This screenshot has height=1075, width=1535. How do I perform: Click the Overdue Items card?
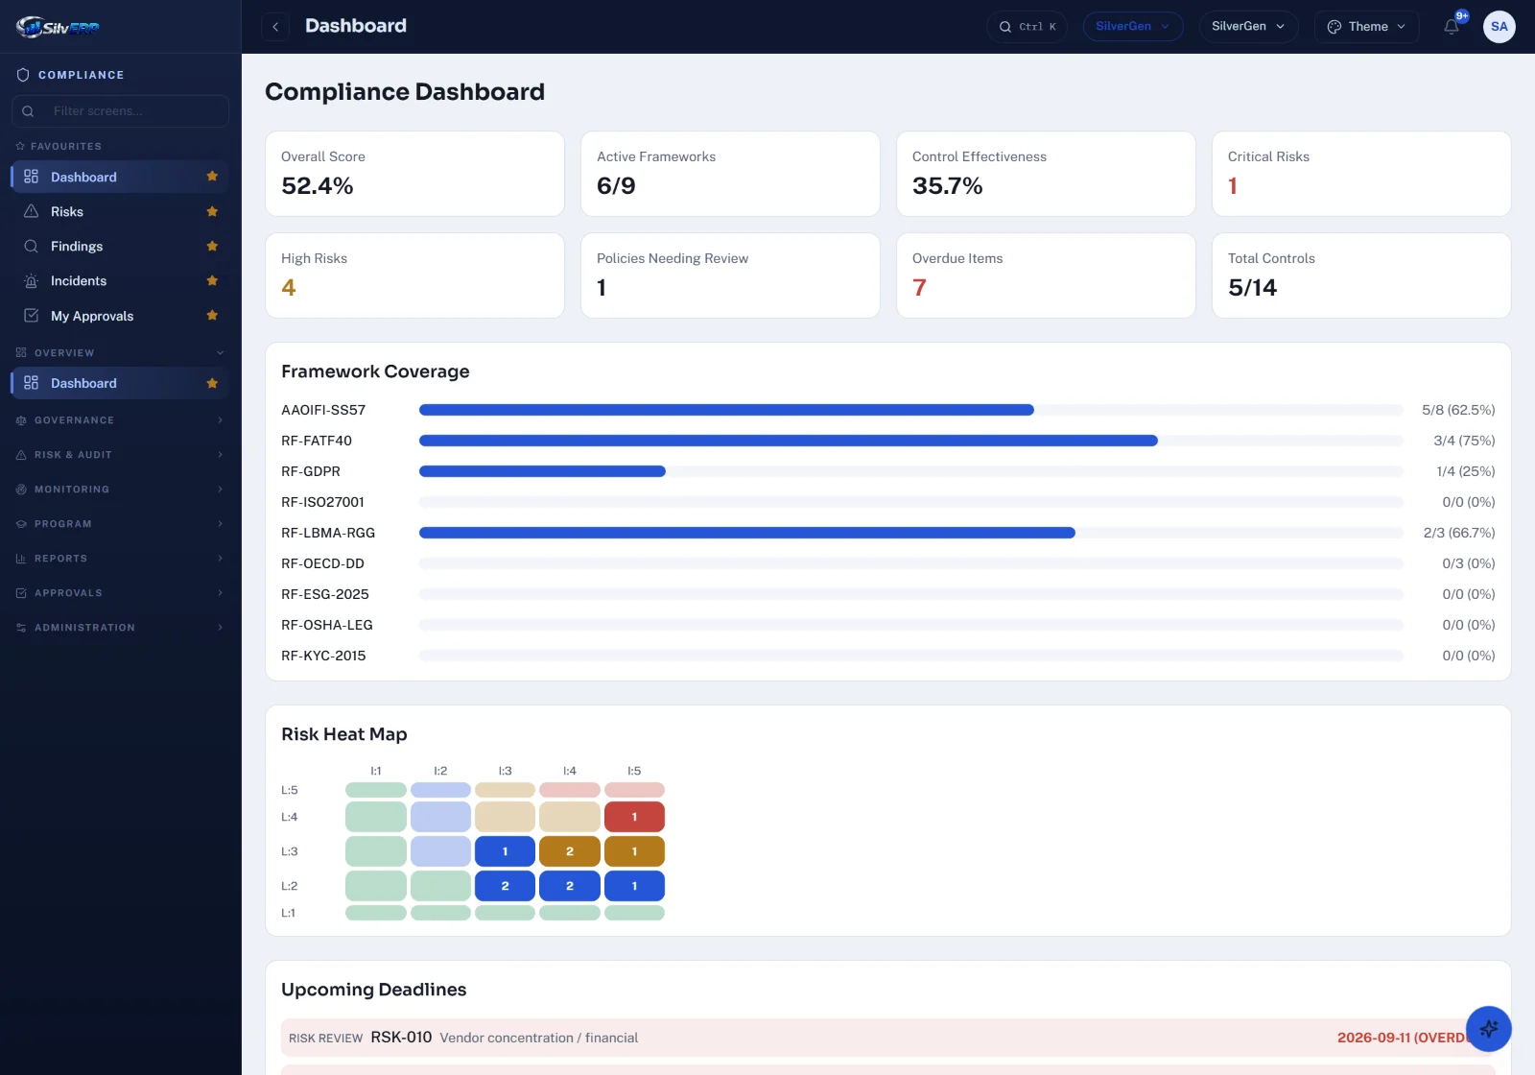[1046, 275]
